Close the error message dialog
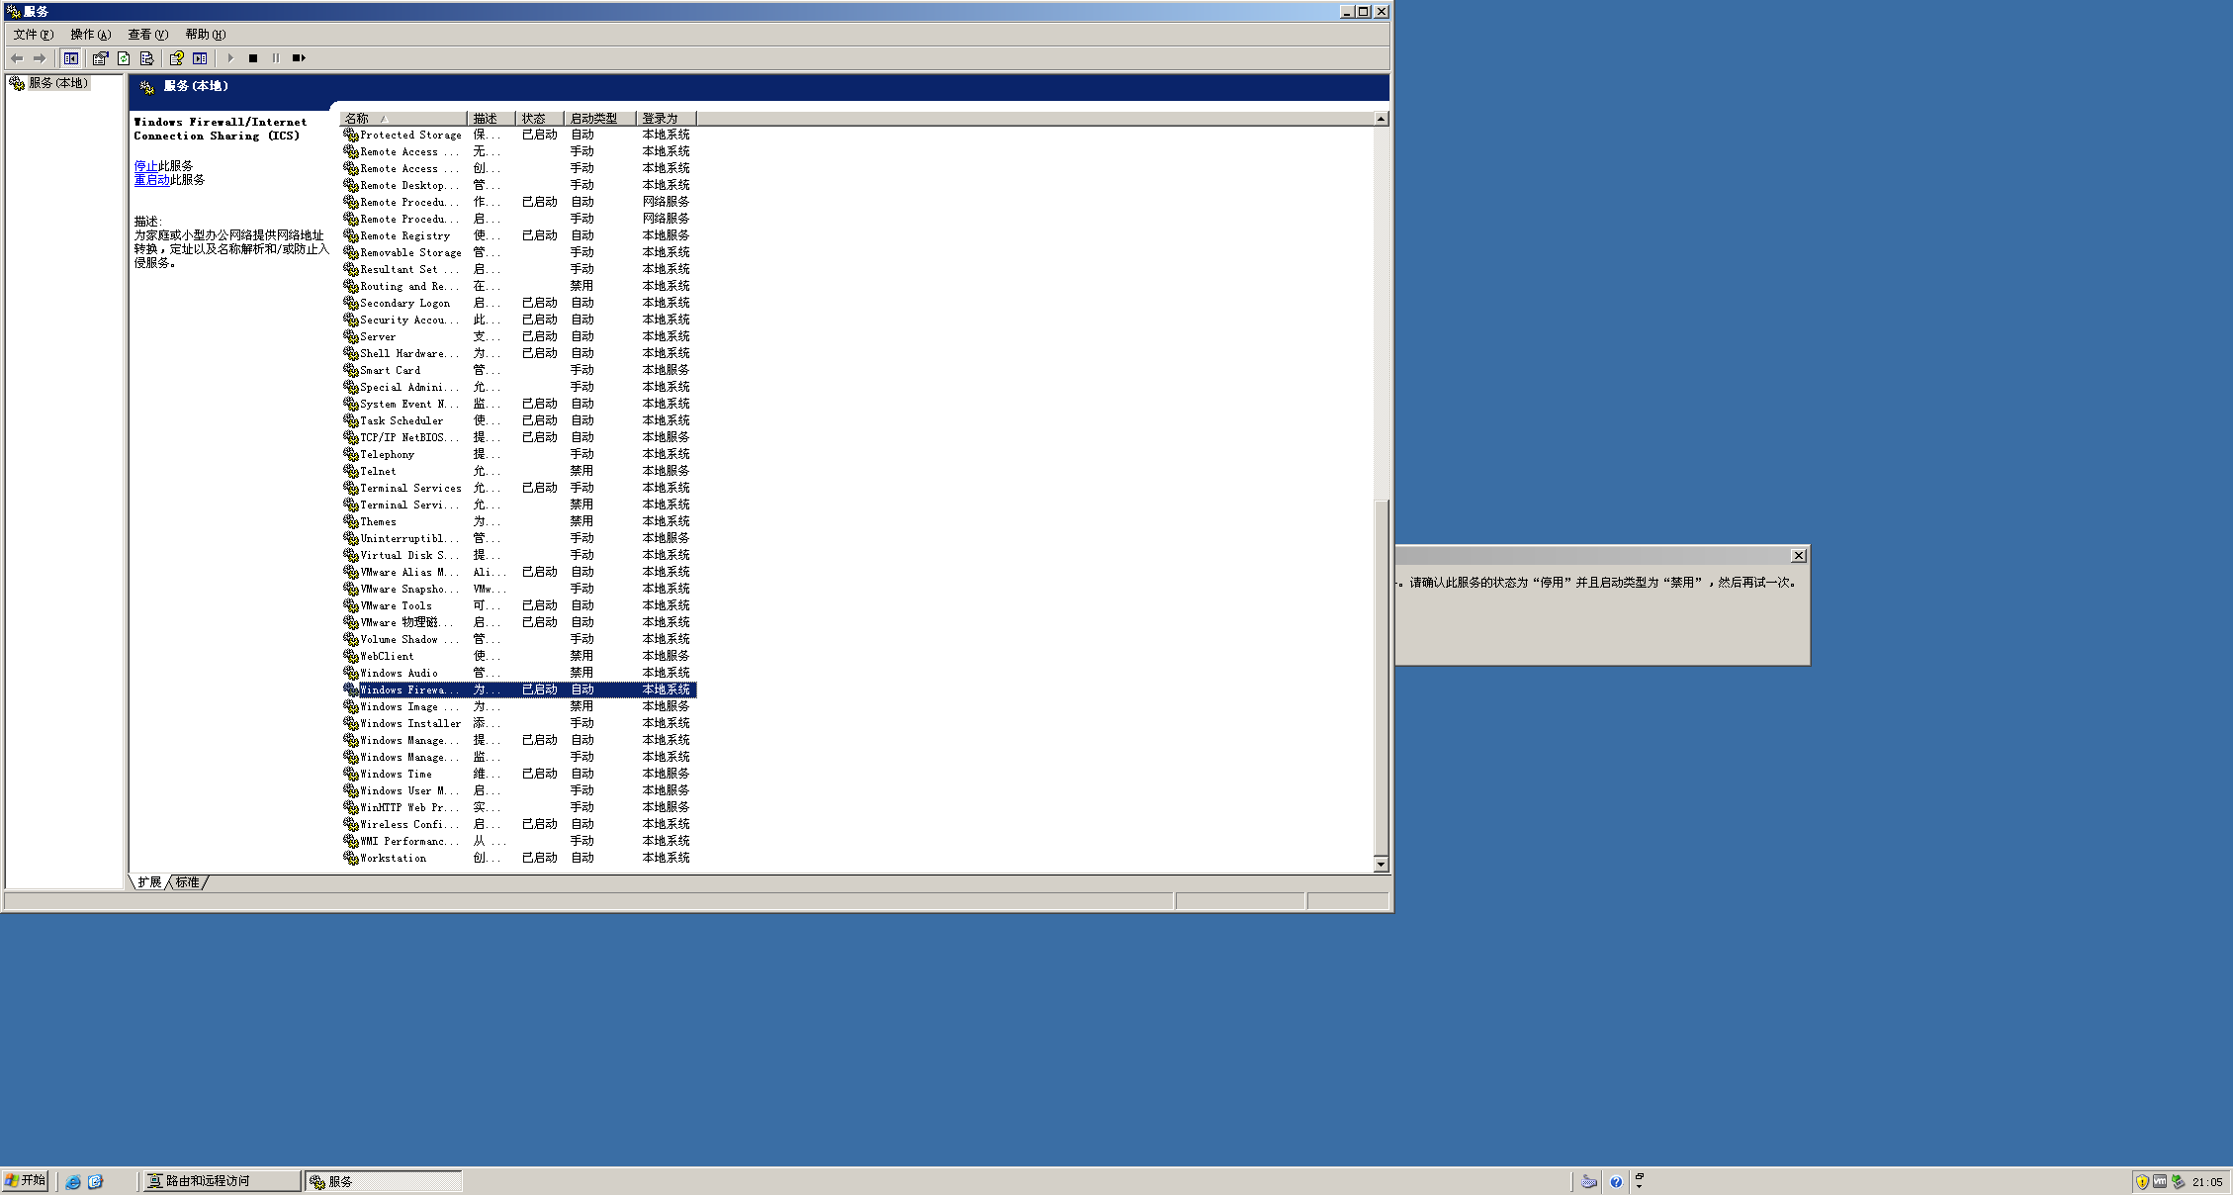This screenshot has width=2233, height=1195. pyautogui.click(x=1799, y=556)
